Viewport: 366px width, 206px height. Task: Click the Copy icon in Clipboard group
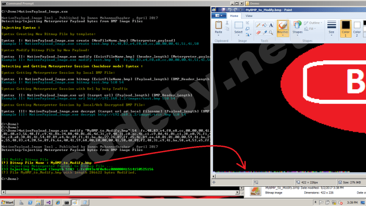(227, 29)
